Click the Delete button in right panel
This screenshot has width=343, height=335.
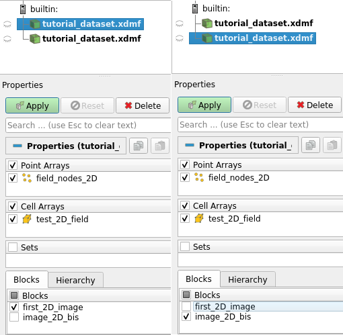pos(315,105)
